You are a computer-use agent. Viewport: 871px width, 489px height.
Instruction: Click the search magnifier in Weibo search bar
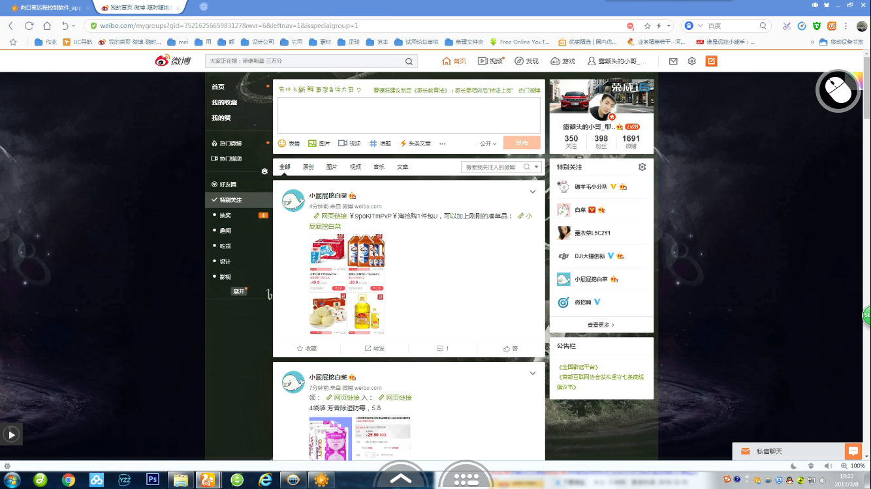(x=409, y=61)
